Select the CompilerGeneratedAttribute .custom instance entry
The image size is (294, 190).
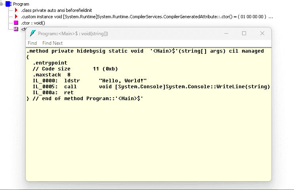click(147, 17)
